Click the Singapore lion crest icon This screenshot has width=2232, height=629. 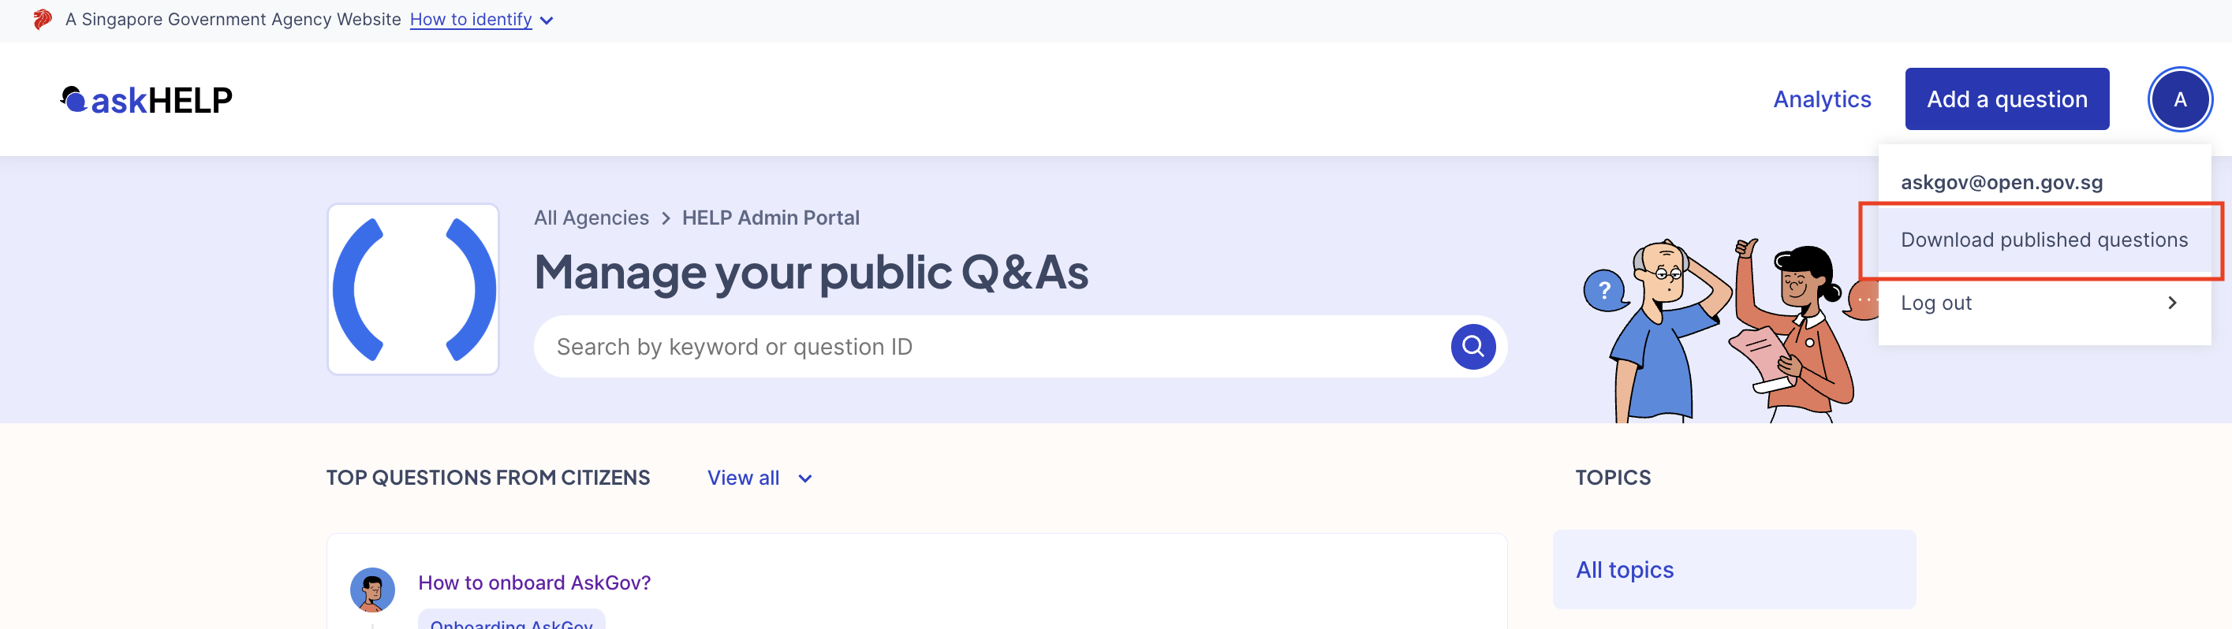pos(43,19)
